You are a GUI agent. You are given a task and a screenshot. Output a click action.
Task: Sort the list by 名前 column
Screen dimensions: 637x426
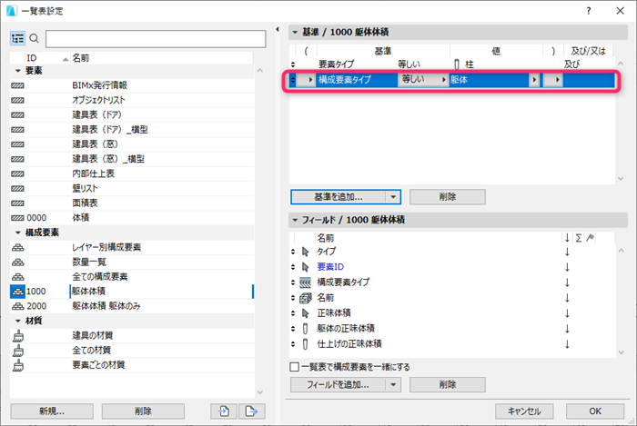[162, 58]
